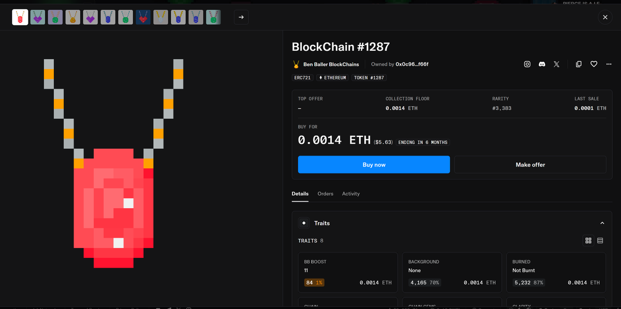621x309 pixels.
Task: Click the "5,232 87%" trait count
Action: point(529,283)
